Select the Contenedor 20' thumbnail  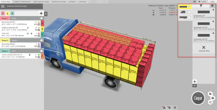[204, 12]
